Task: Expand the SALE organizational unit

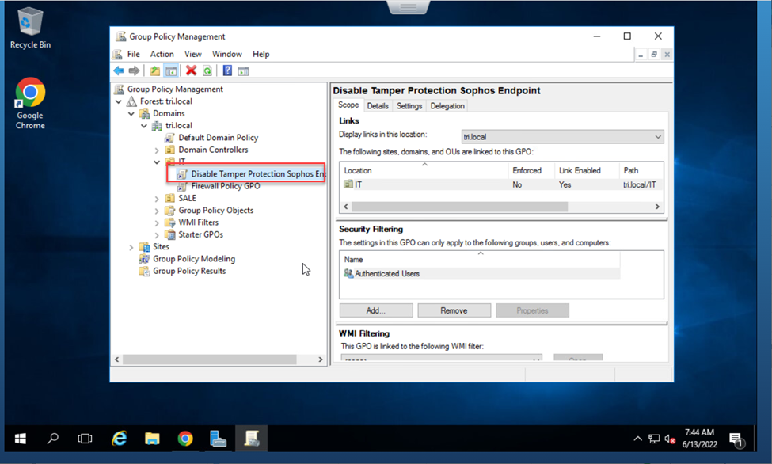Action: tap(157, 199)
